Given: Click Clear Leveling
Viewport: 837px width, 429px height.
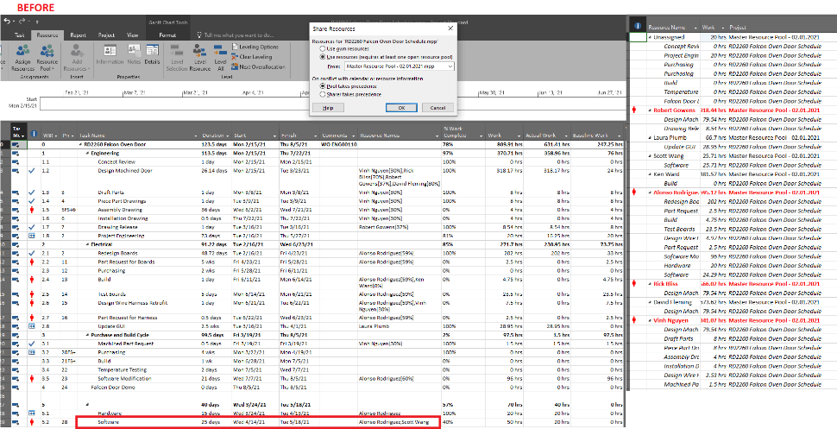Looking at the screenshot, I should point(252,57).
